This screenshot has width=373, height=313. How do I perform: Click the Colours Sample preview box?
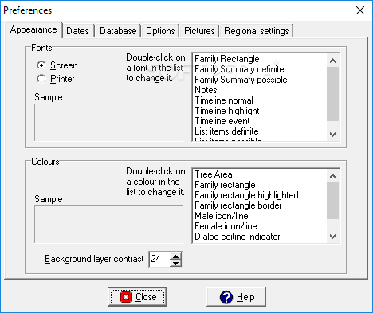point(108,225)
